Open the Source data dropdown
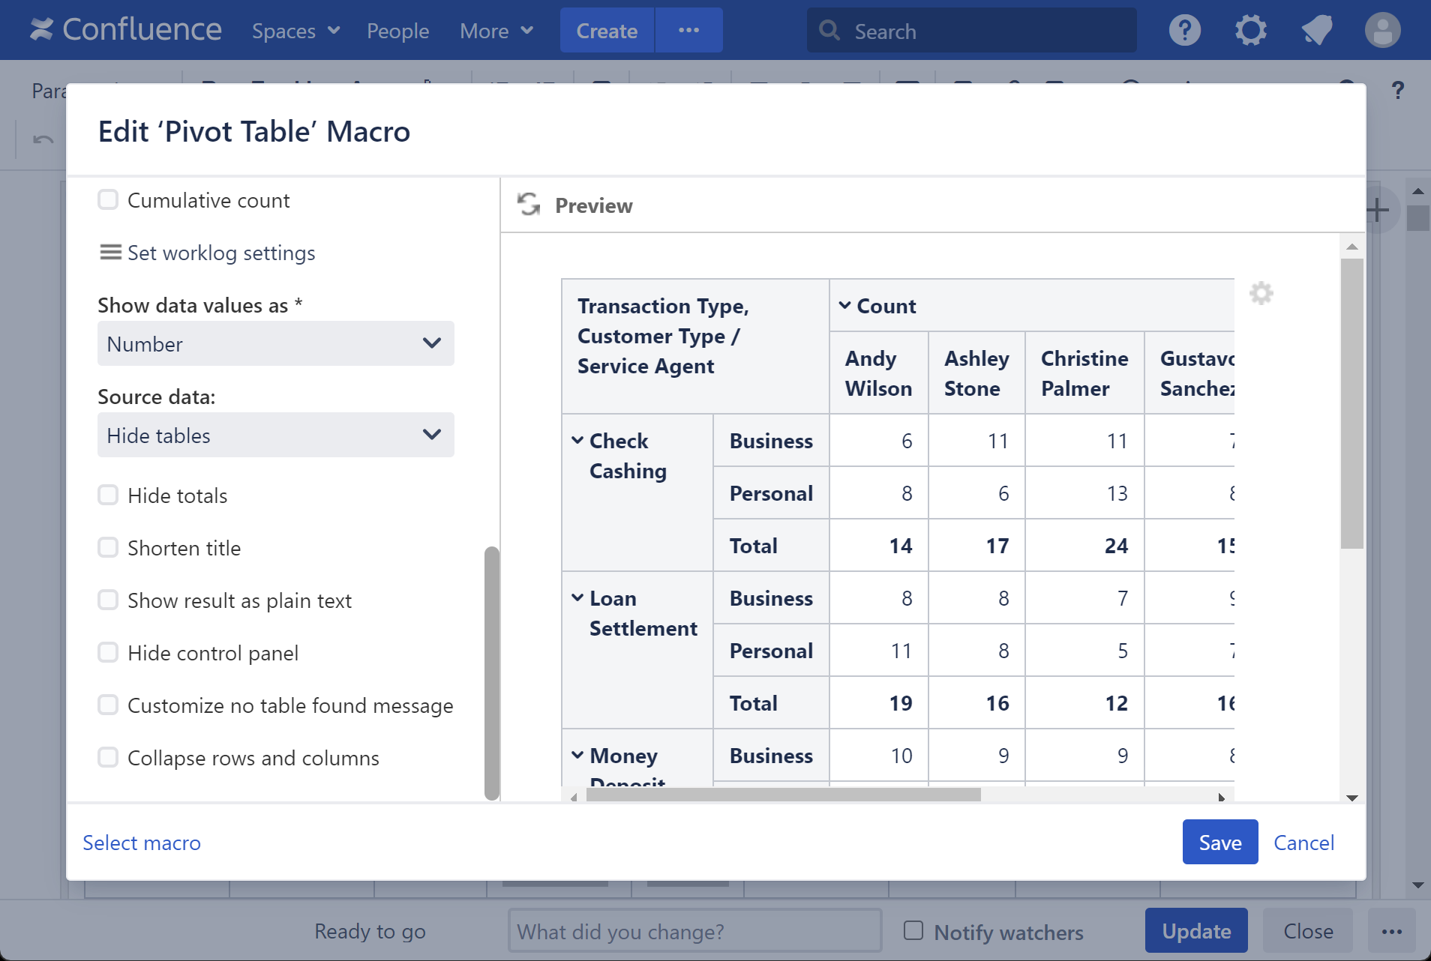The image size is (1431, 961). (275, 436)
